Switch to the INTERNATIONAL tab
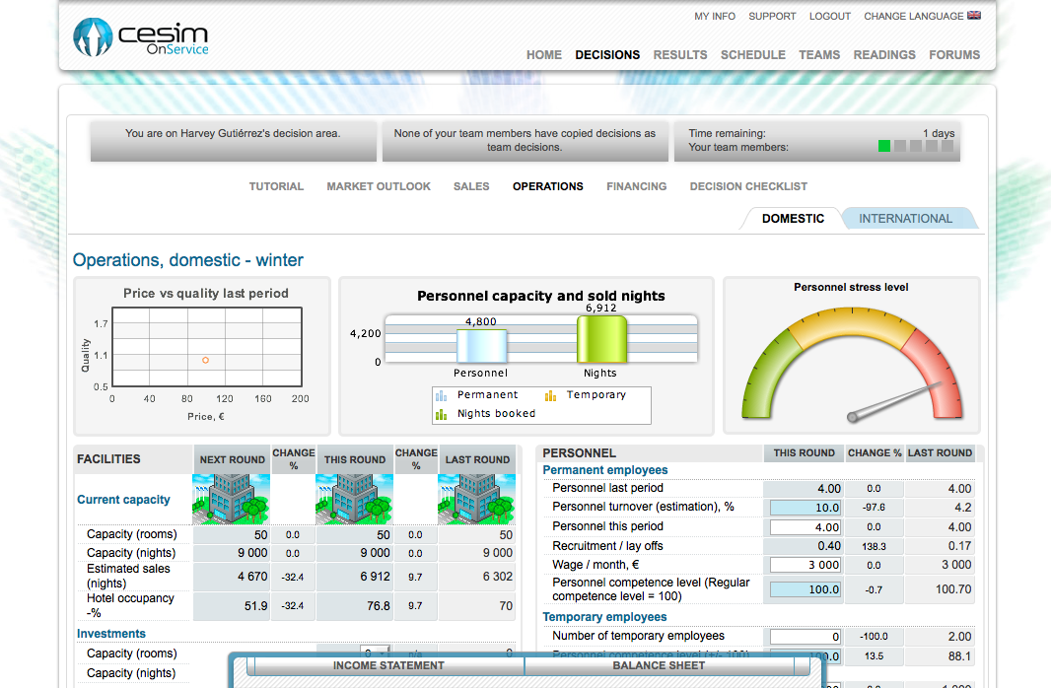Viewport: 1051px width, 688px height. 907,218
